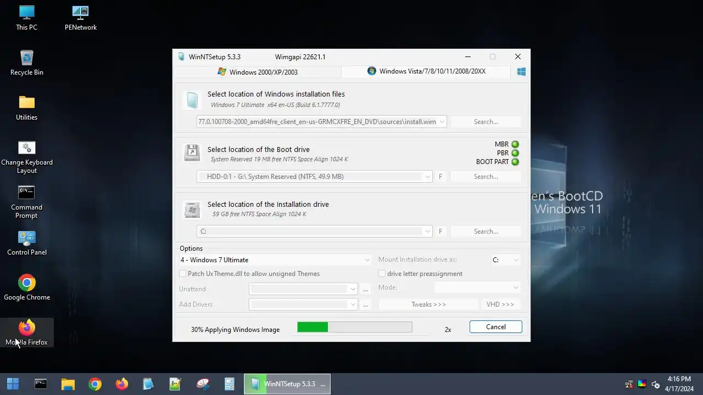This screenshot has width=703, height=395.
Task: Switch to Windows Vista/7/8/10/11/2008/20XX tab
Action: click(x=426, y=71)
